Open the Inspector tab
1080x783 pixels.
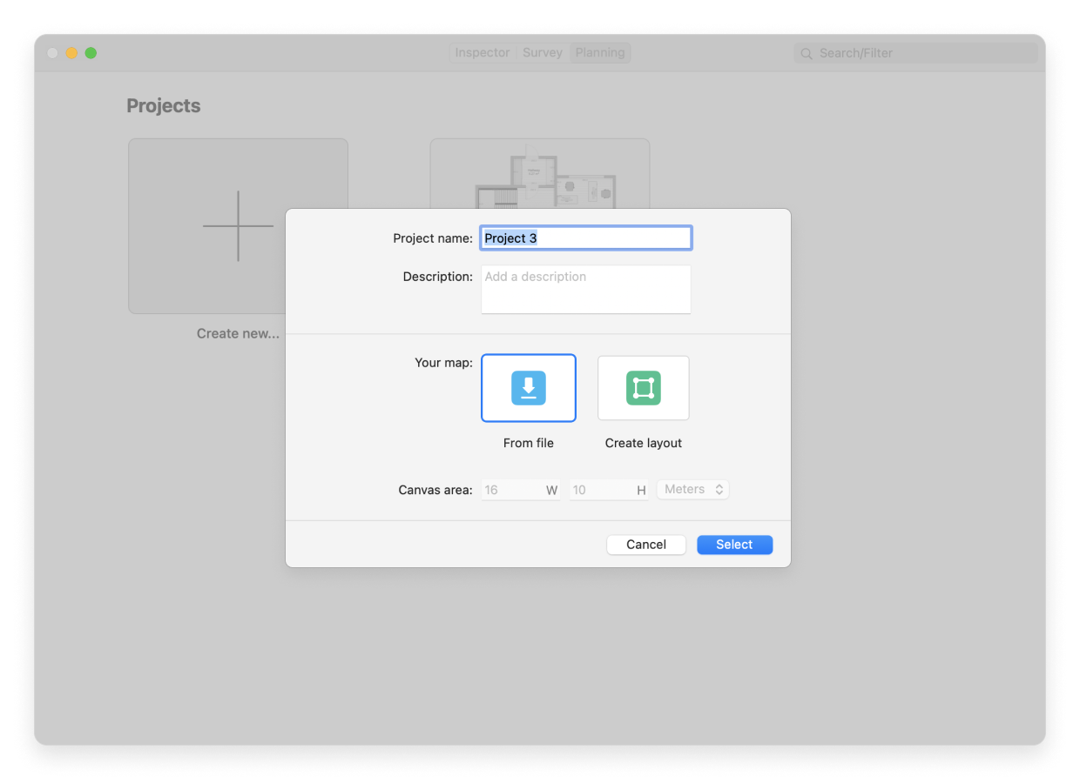(482, 52)
